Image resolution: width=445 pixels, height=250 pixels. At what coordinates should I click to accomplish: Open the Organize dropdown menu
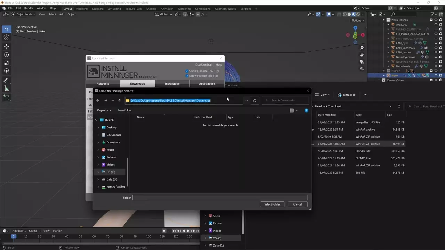pos(104,110)
